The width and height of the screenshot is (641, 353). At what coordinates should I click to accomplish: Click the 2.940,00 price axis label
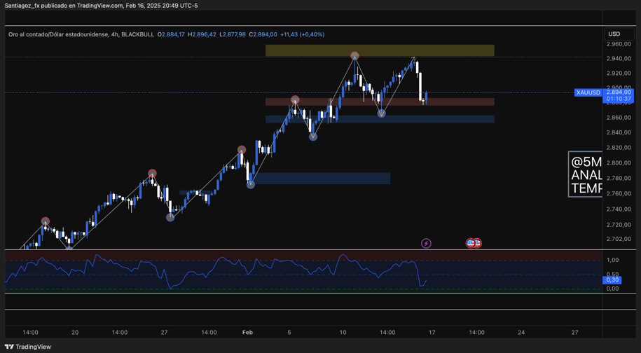tap(619, 58)
